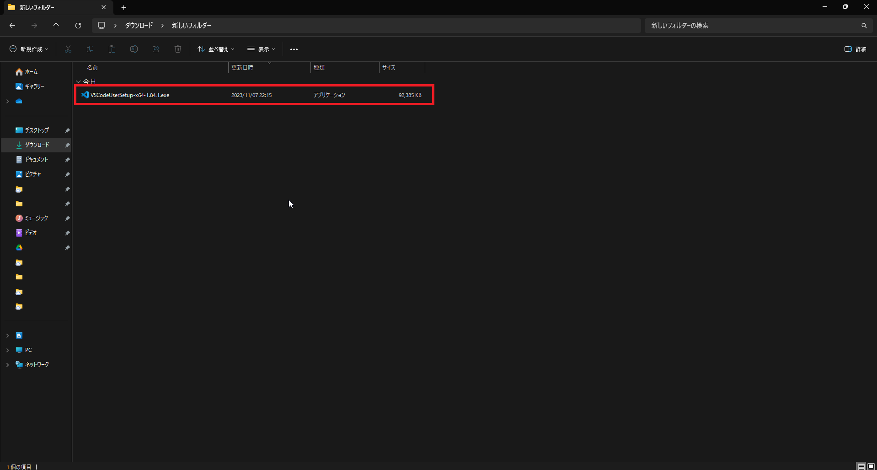
Task: Click the Delete trash can icon
Action: (178, 49)
